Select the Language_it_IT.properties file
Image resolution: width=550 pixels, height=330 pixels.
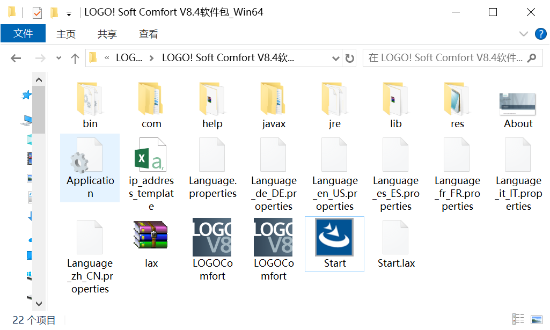coord(518,174)
